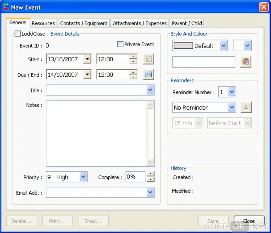Open the Default style dropdown
271x233 pixels.
coord(224,46)
